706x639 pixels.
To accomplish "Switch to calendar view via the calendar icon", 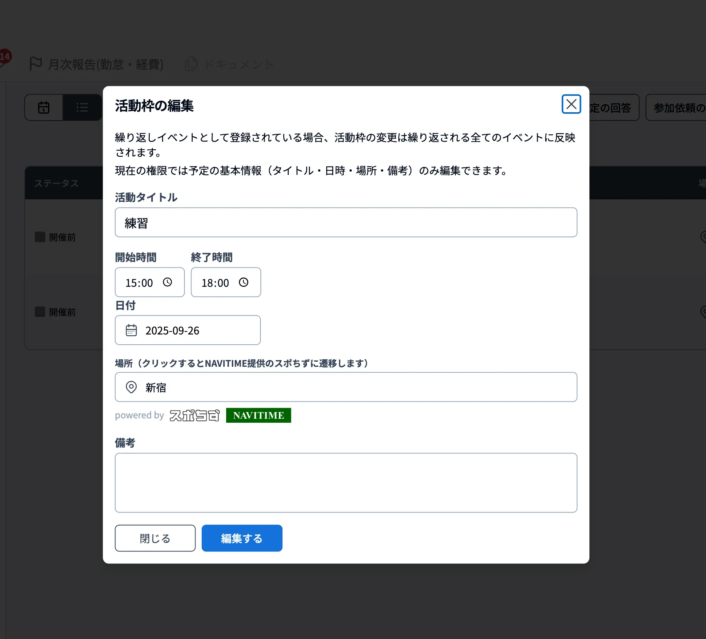I will click(44, 107).
